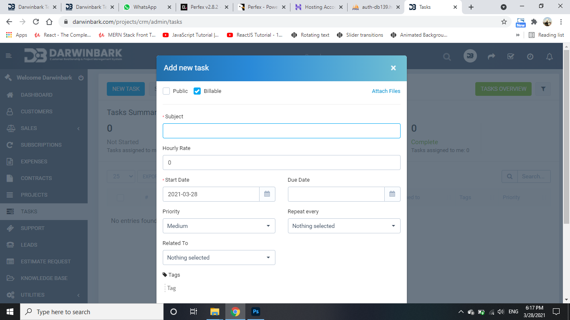
Task: Open the header search magnifier icon
Action: point(447,57)
